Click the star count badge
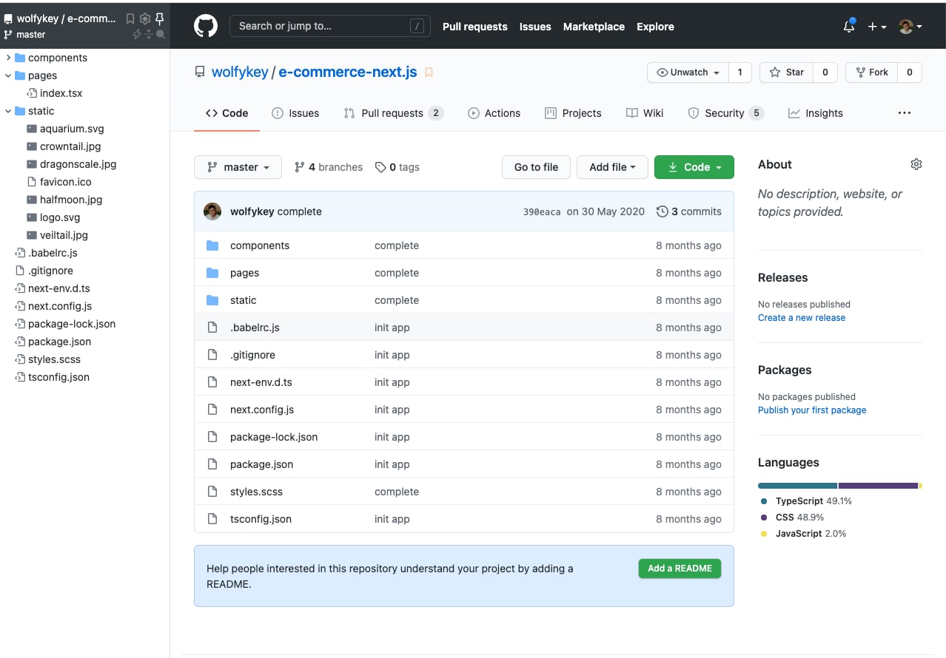946x658 pixels. pyautogui.click(x=825, y=72)
